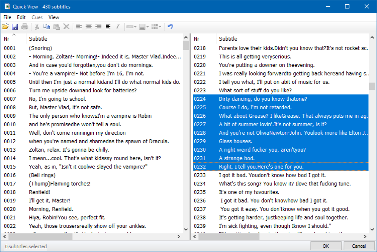Print the subtitle list
Screen dimensions: 377x252
[24, 26]
